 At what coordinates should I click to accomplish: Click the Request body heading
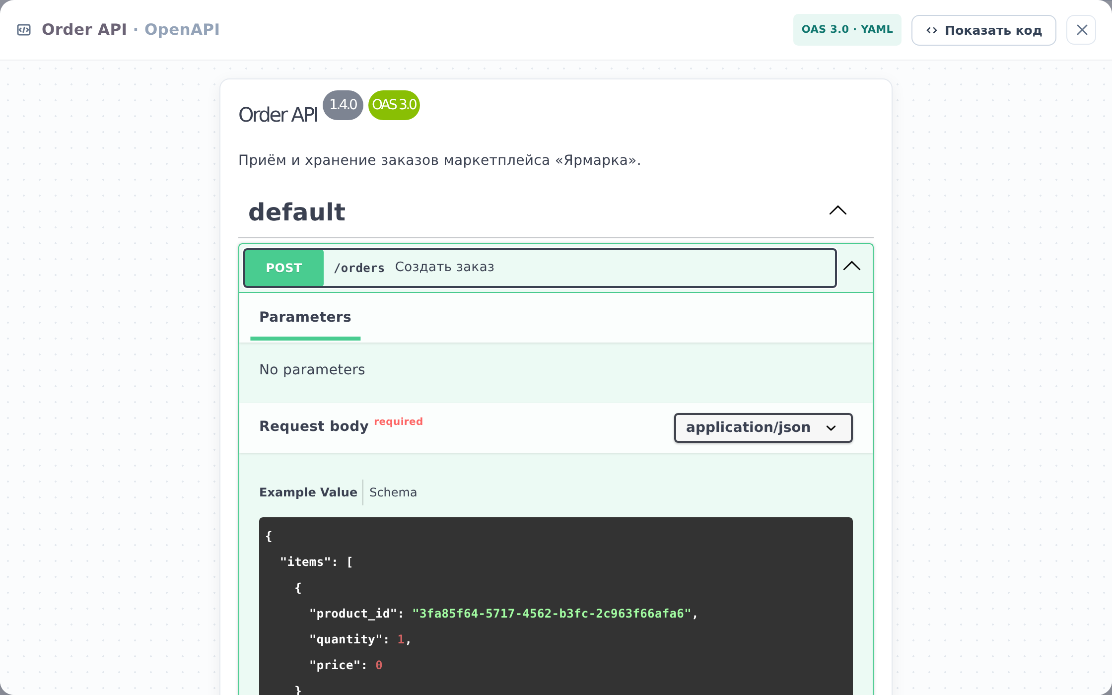click(314, 426)
